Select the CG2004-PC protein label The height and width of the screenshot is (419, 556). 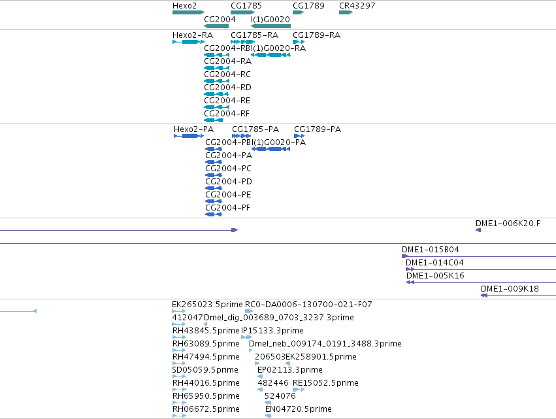(x=229, y=169)
